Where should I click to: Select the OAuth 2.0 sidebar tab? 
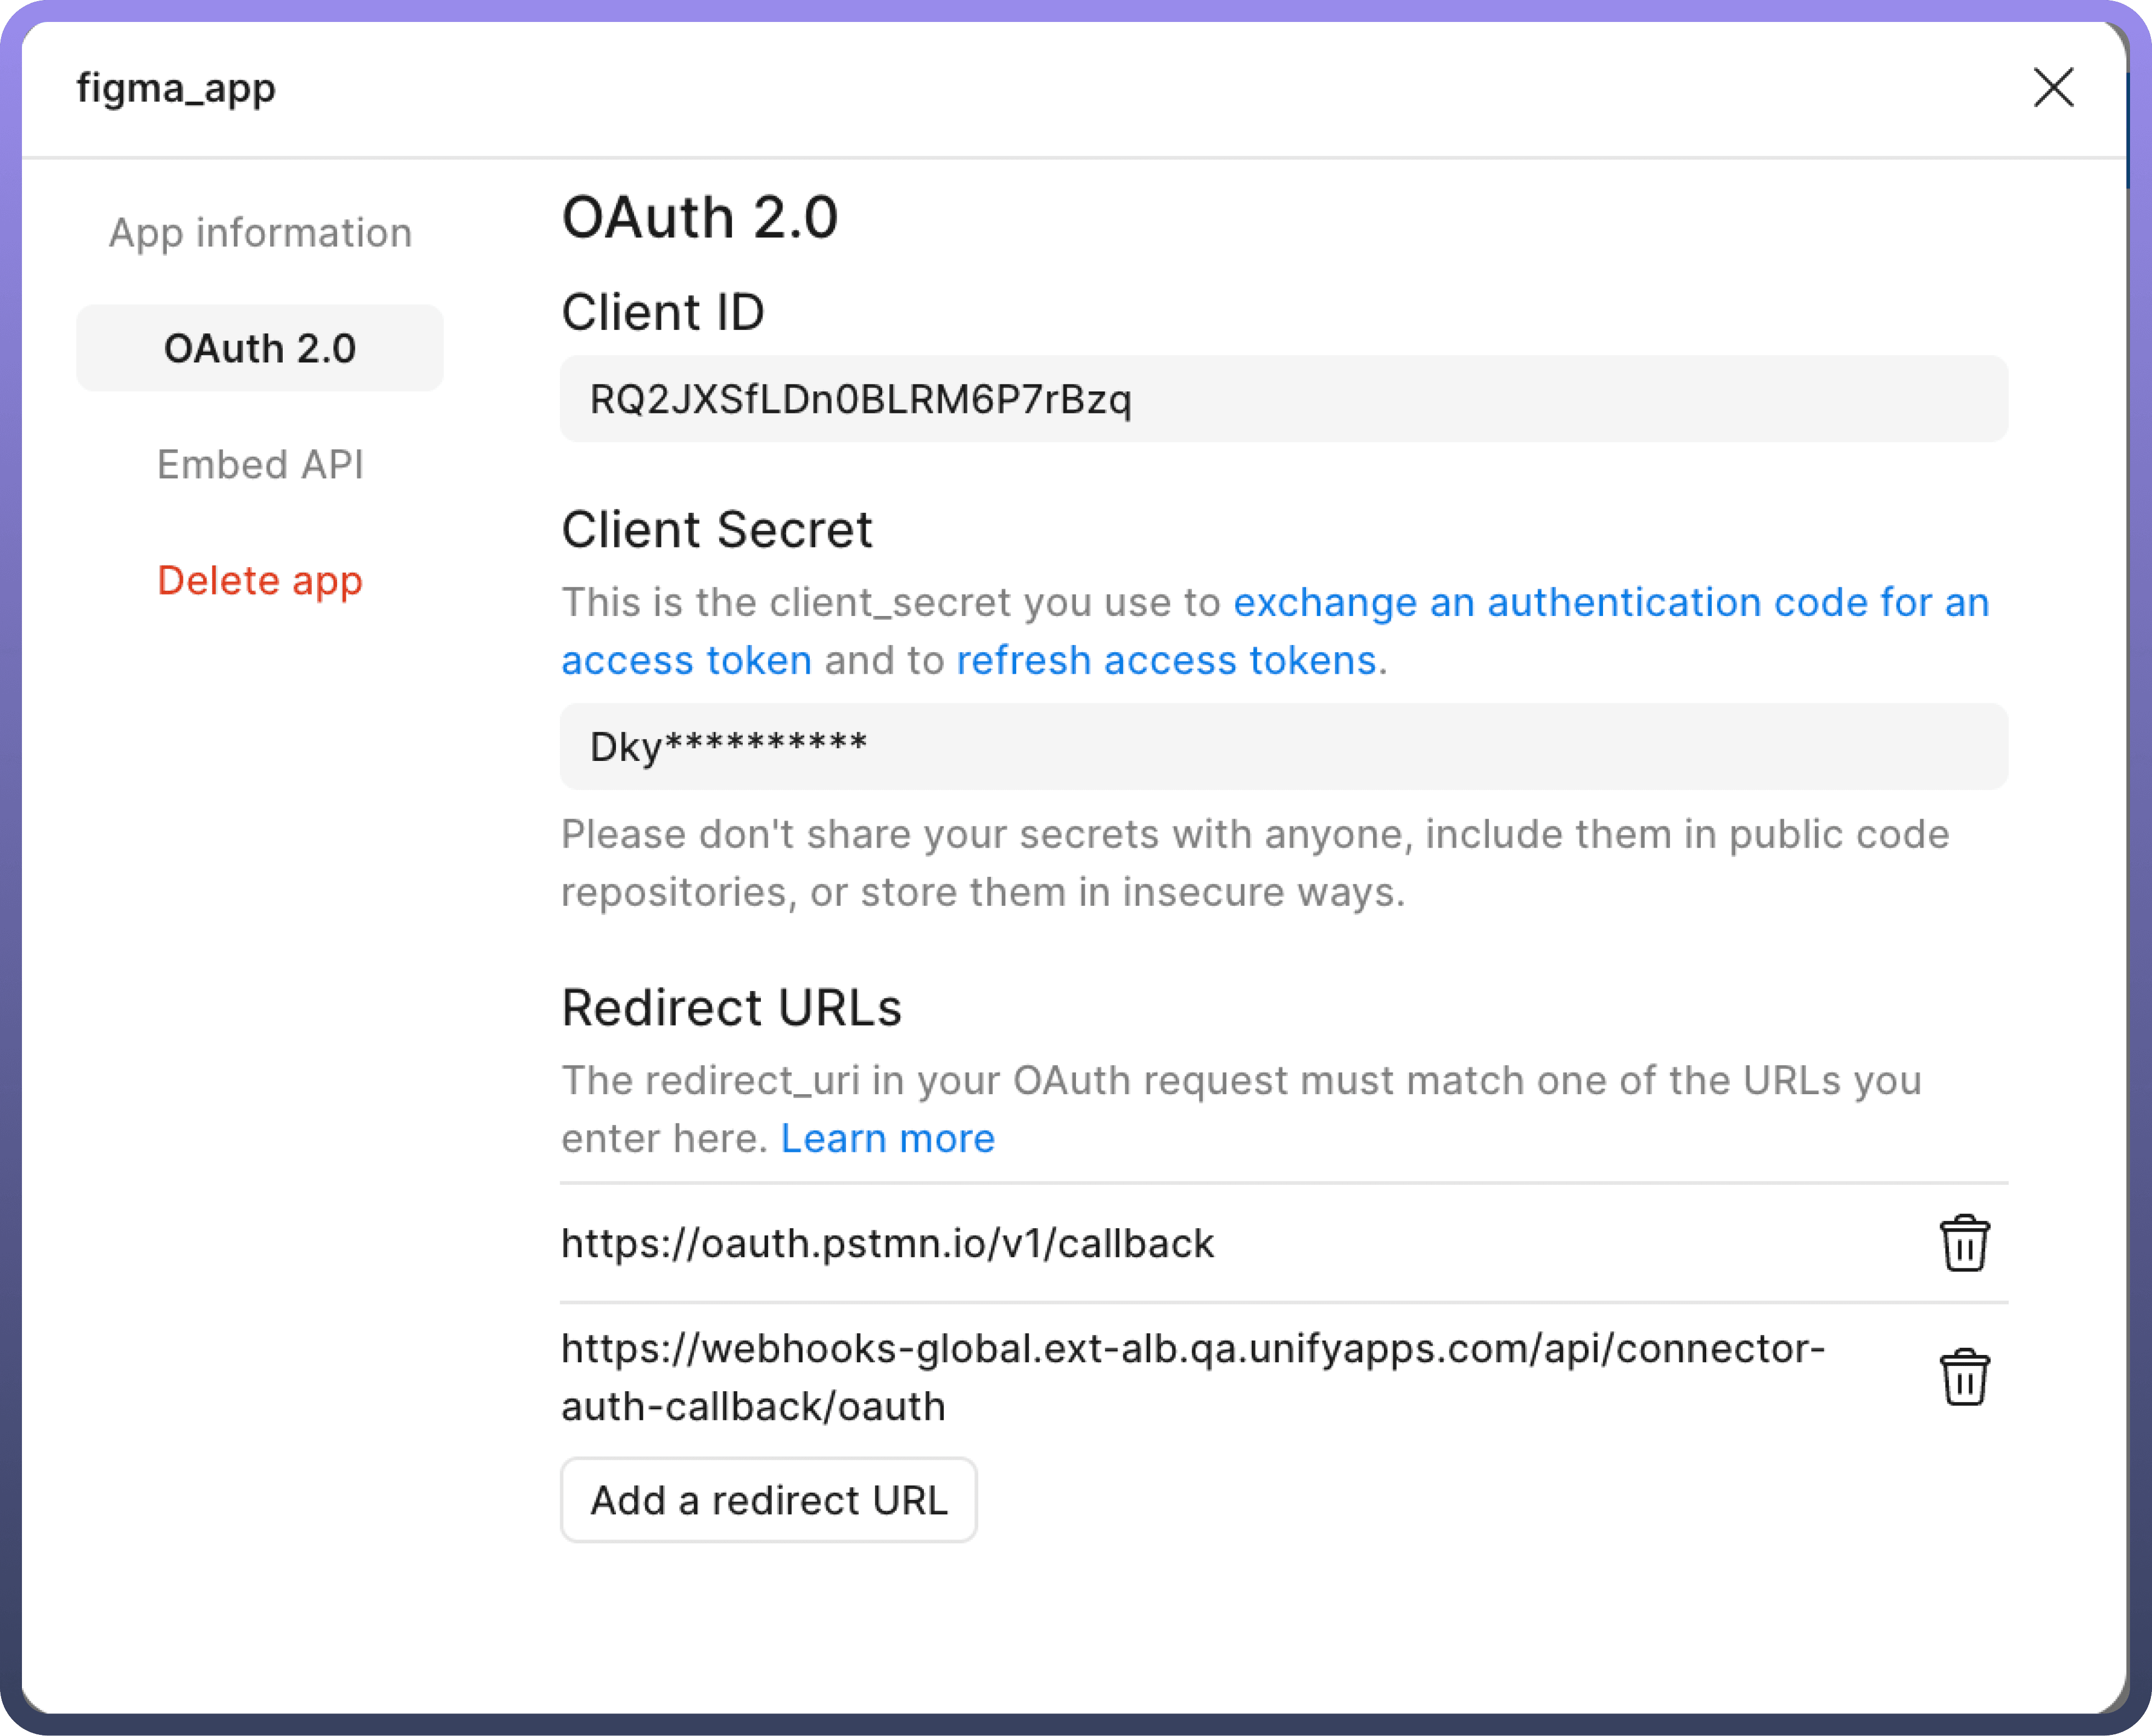(x=260, y=348)
